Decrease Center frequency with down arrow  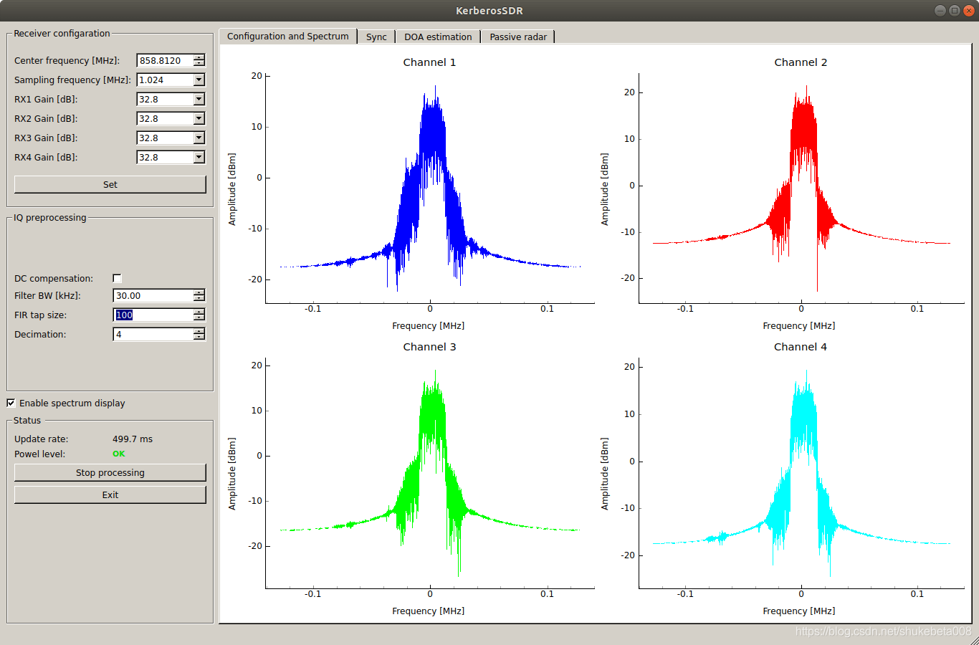pos(199,64)
